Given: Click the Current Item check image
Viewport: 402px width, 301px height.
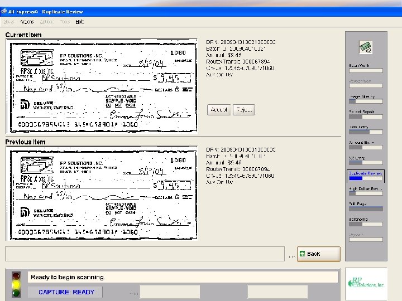Looking at the screenshot, I should 102,86.
